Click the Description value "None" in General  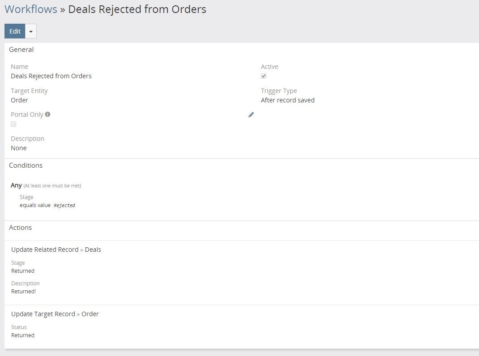pyautogui.click(x=18, y=148)
